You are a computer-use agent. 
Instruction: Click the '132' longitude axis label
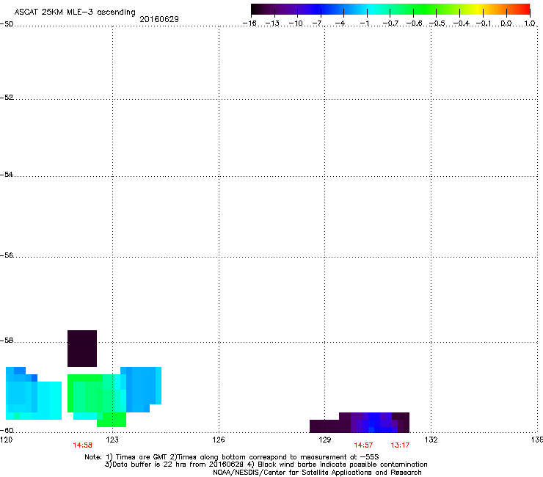(x=431, y=440)
